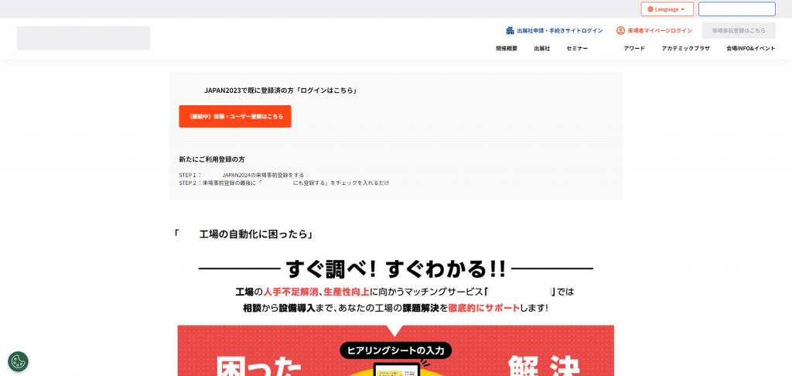Click the building icon beside the exhibitor login
Screen dimensions: 792x376
click(x=510, y=31)
